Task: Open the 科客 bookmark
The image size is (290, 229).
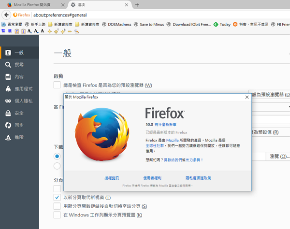Action: tap(250, 24)
